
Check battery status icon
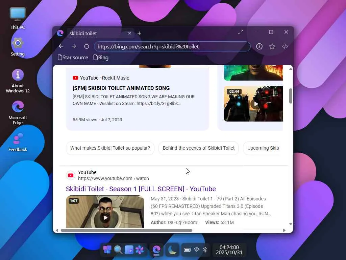(x=187, y=250)
